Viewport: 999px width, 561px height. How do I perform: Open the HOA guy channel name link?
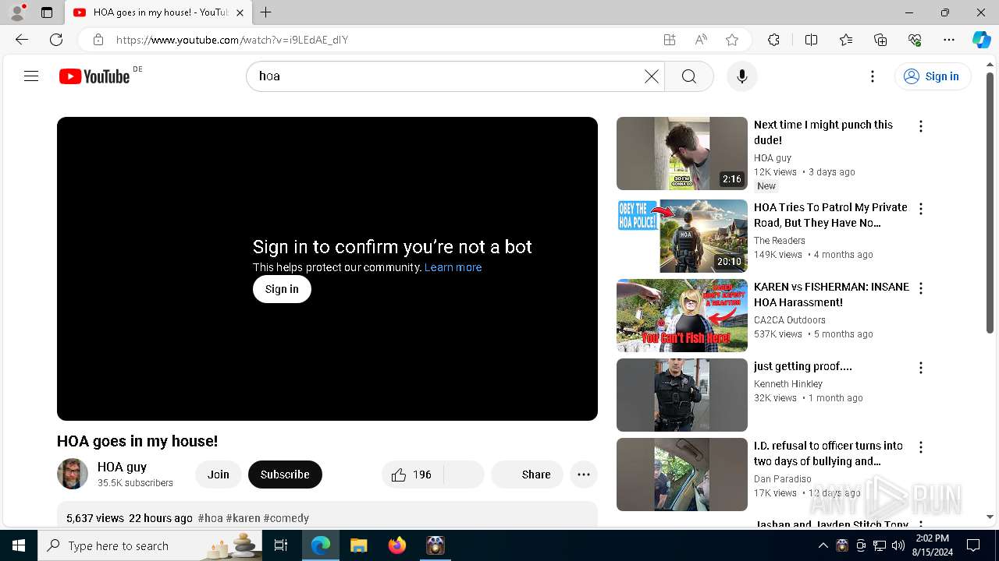click(x=123, y=467)
